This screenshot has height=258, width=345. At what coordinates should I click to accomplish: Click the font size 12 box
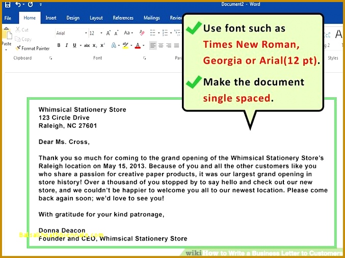point(94,33)
